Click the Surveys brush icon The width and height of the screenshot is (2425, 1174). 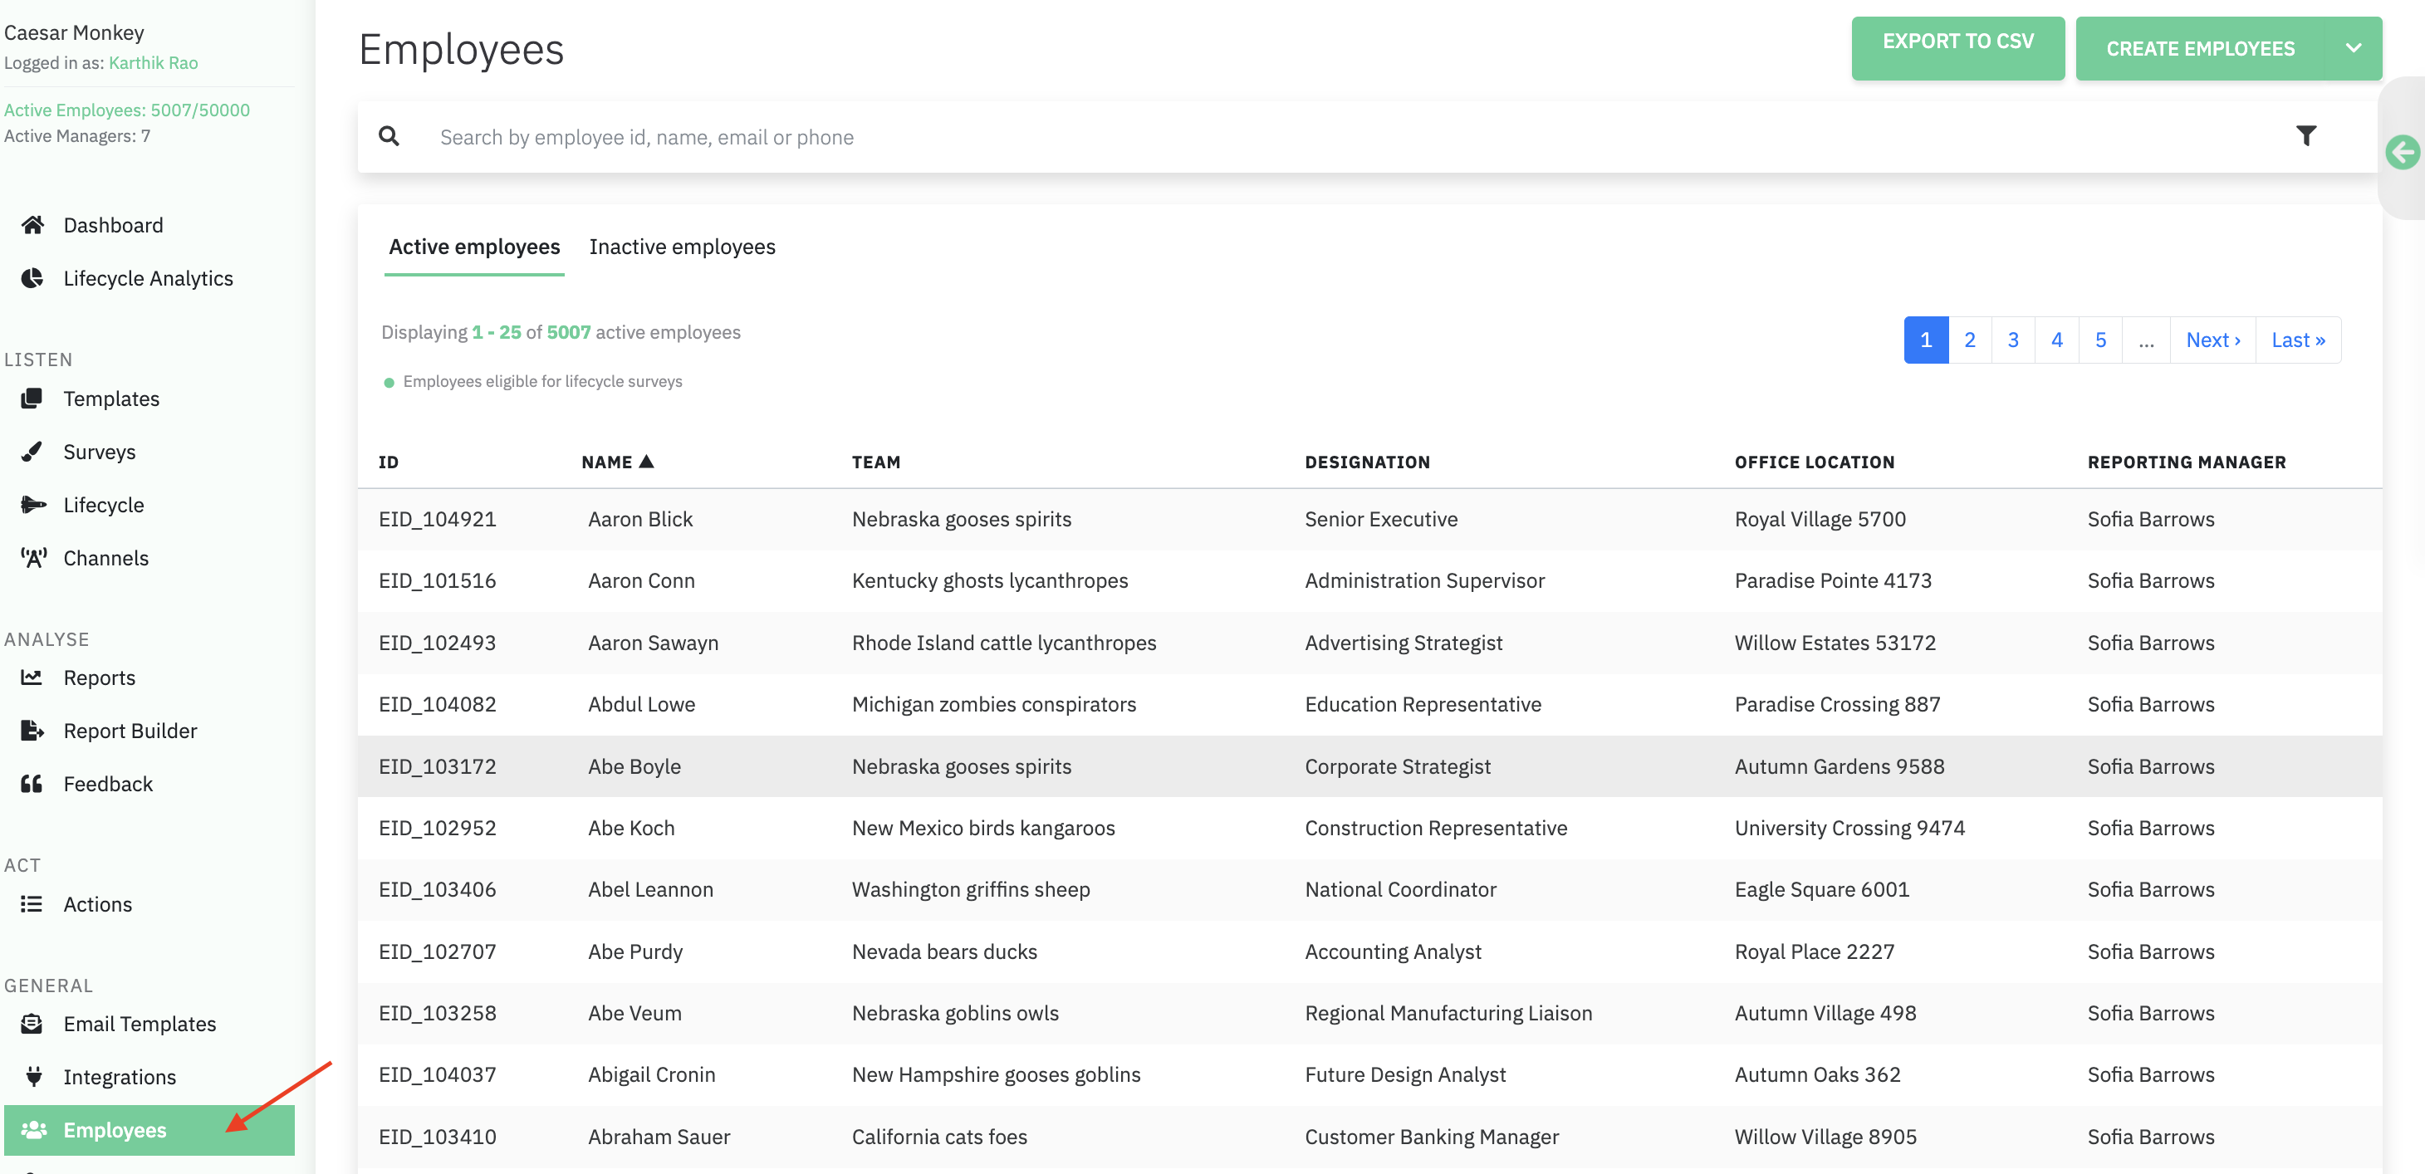tap(33, 452)
